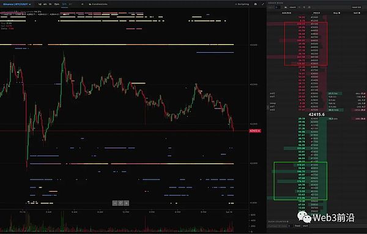The width and height of the screenshot is (367, 234).
Task: Reset chart zoom with center button
Action: pyautogui.click(x=120, y=203)
